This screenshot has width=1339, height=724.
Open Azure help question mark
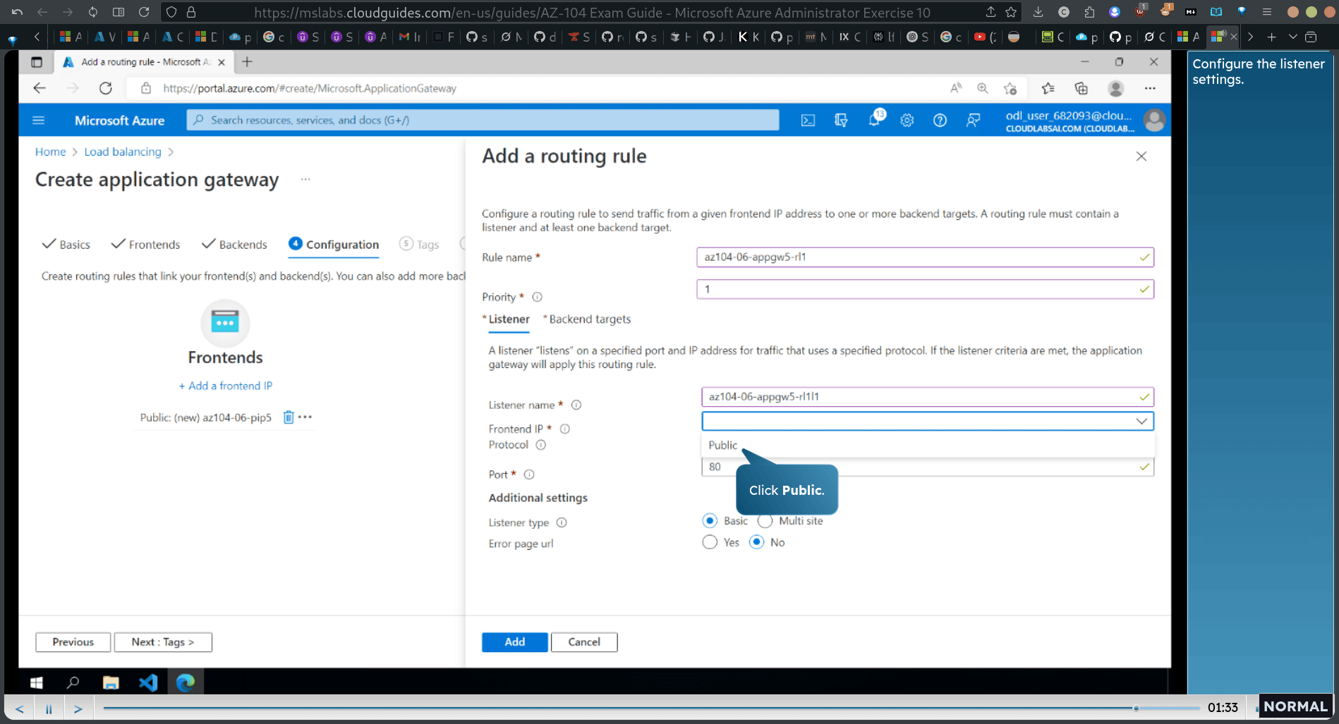pos(940,121)
